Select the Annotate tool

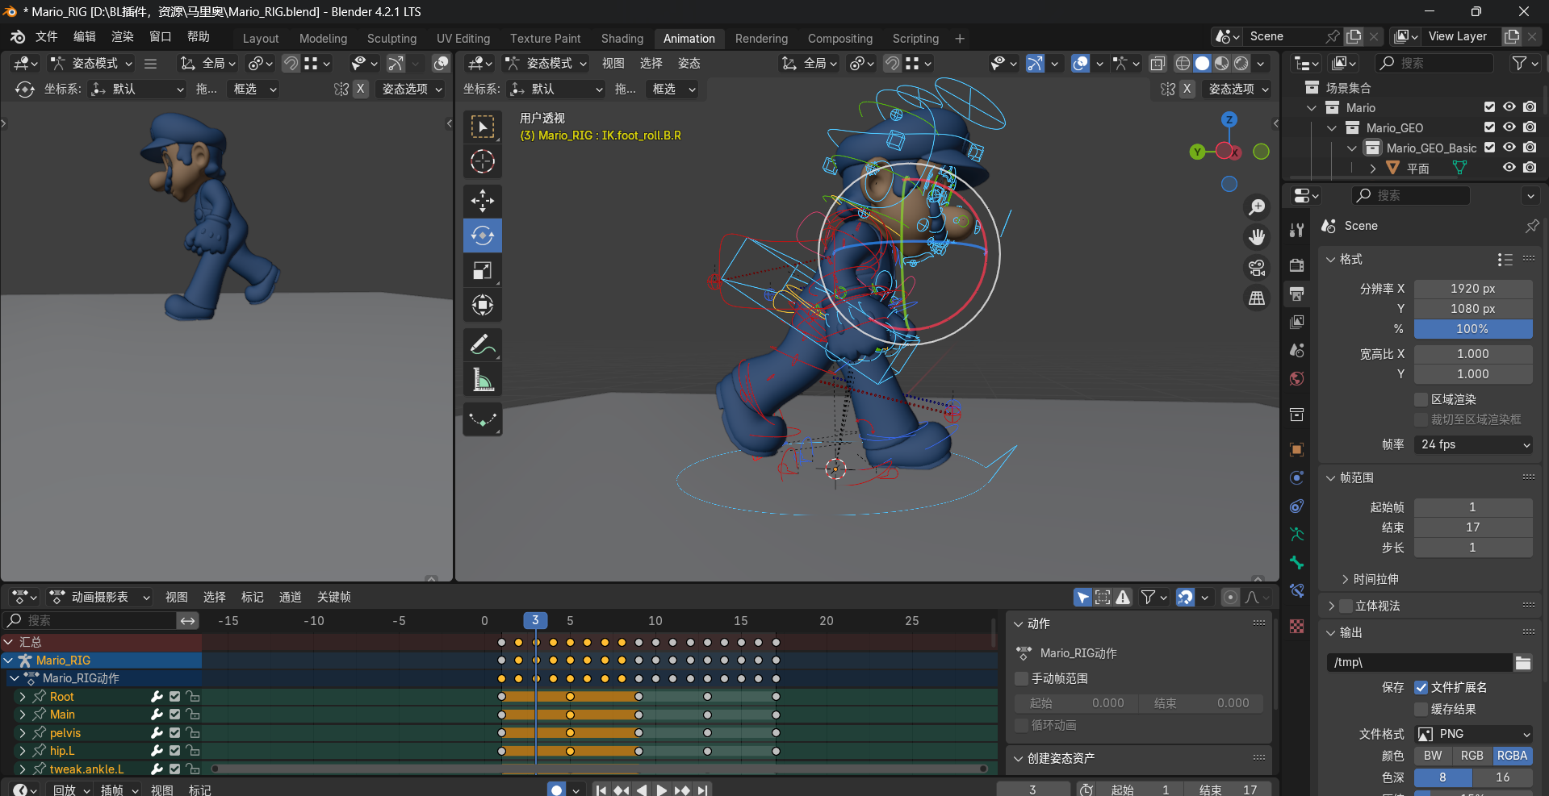483,344
